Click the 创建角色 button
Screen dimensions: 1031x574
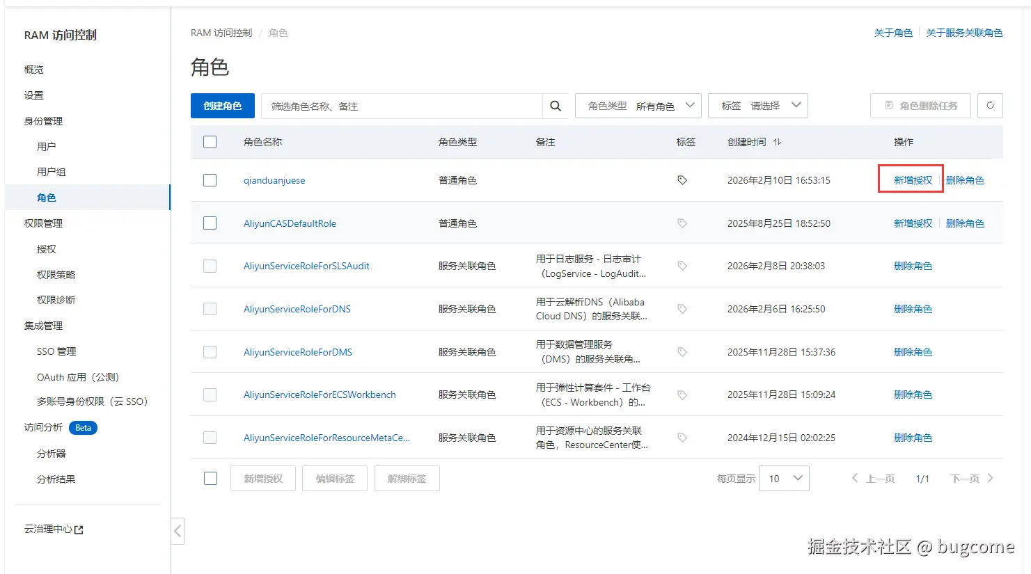pos(223,106)
